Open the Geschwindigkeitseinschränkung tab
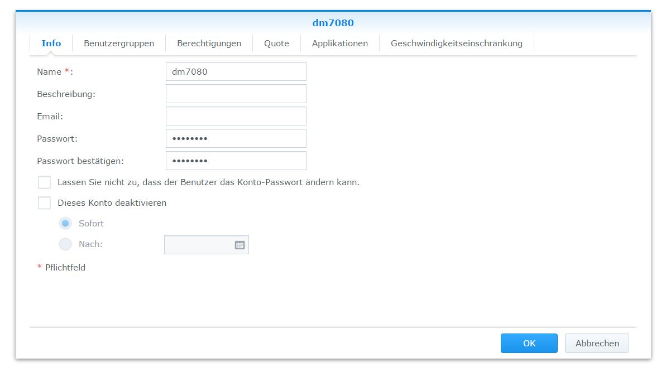Viewport: 661px width, 377px height. (456, 43)
